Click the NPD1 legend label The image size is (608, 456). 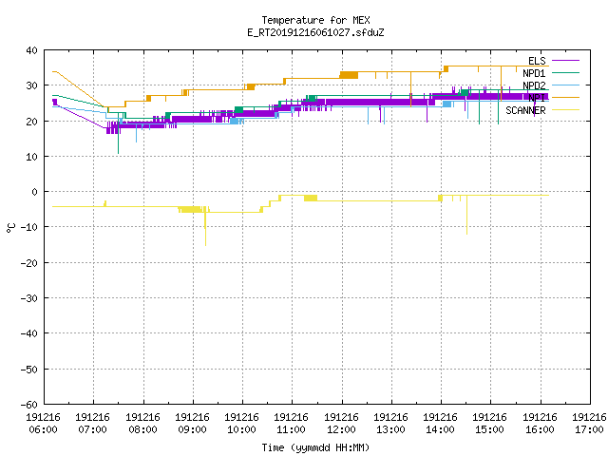(534, 73)
